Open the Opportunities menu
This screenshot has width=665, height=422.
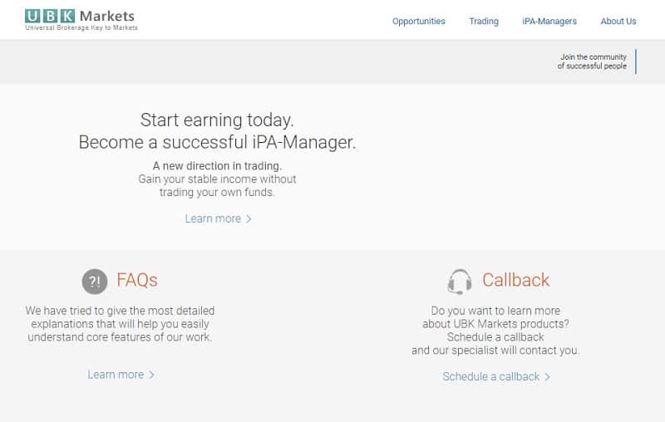coord(418,22)
